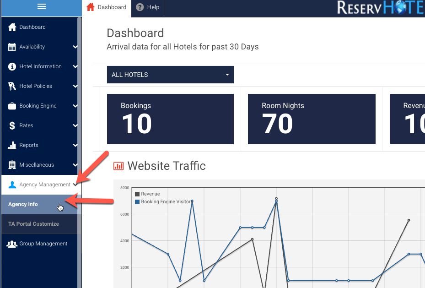Viewport: 425px width, 288px height.
Task: Click the Rates dollar sign icon
Action: [12, 125]
